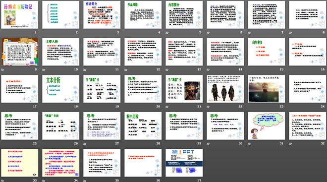Screen dimensions: 327x182
Task: Select slide 23 with the ship picture
Action: pyautogui.click(x=267, y=89)
